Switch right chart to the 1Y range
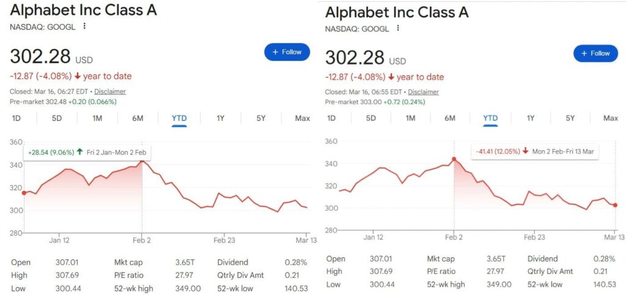The width and height of the screenshot is (626, 297). click(531, 118)
